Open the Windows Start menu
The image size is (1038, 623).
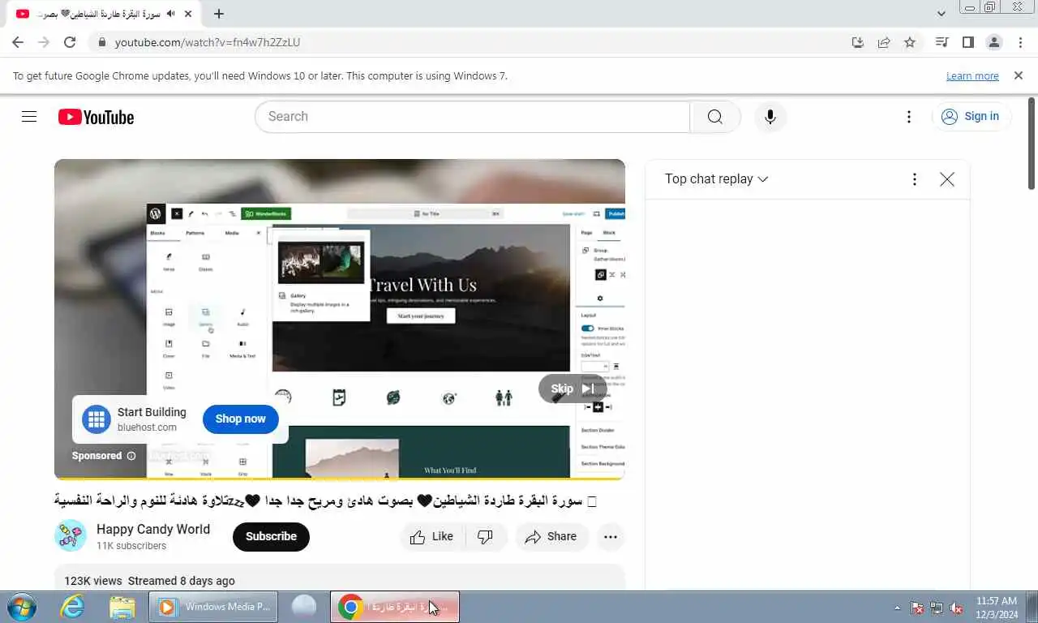(20, 607)
